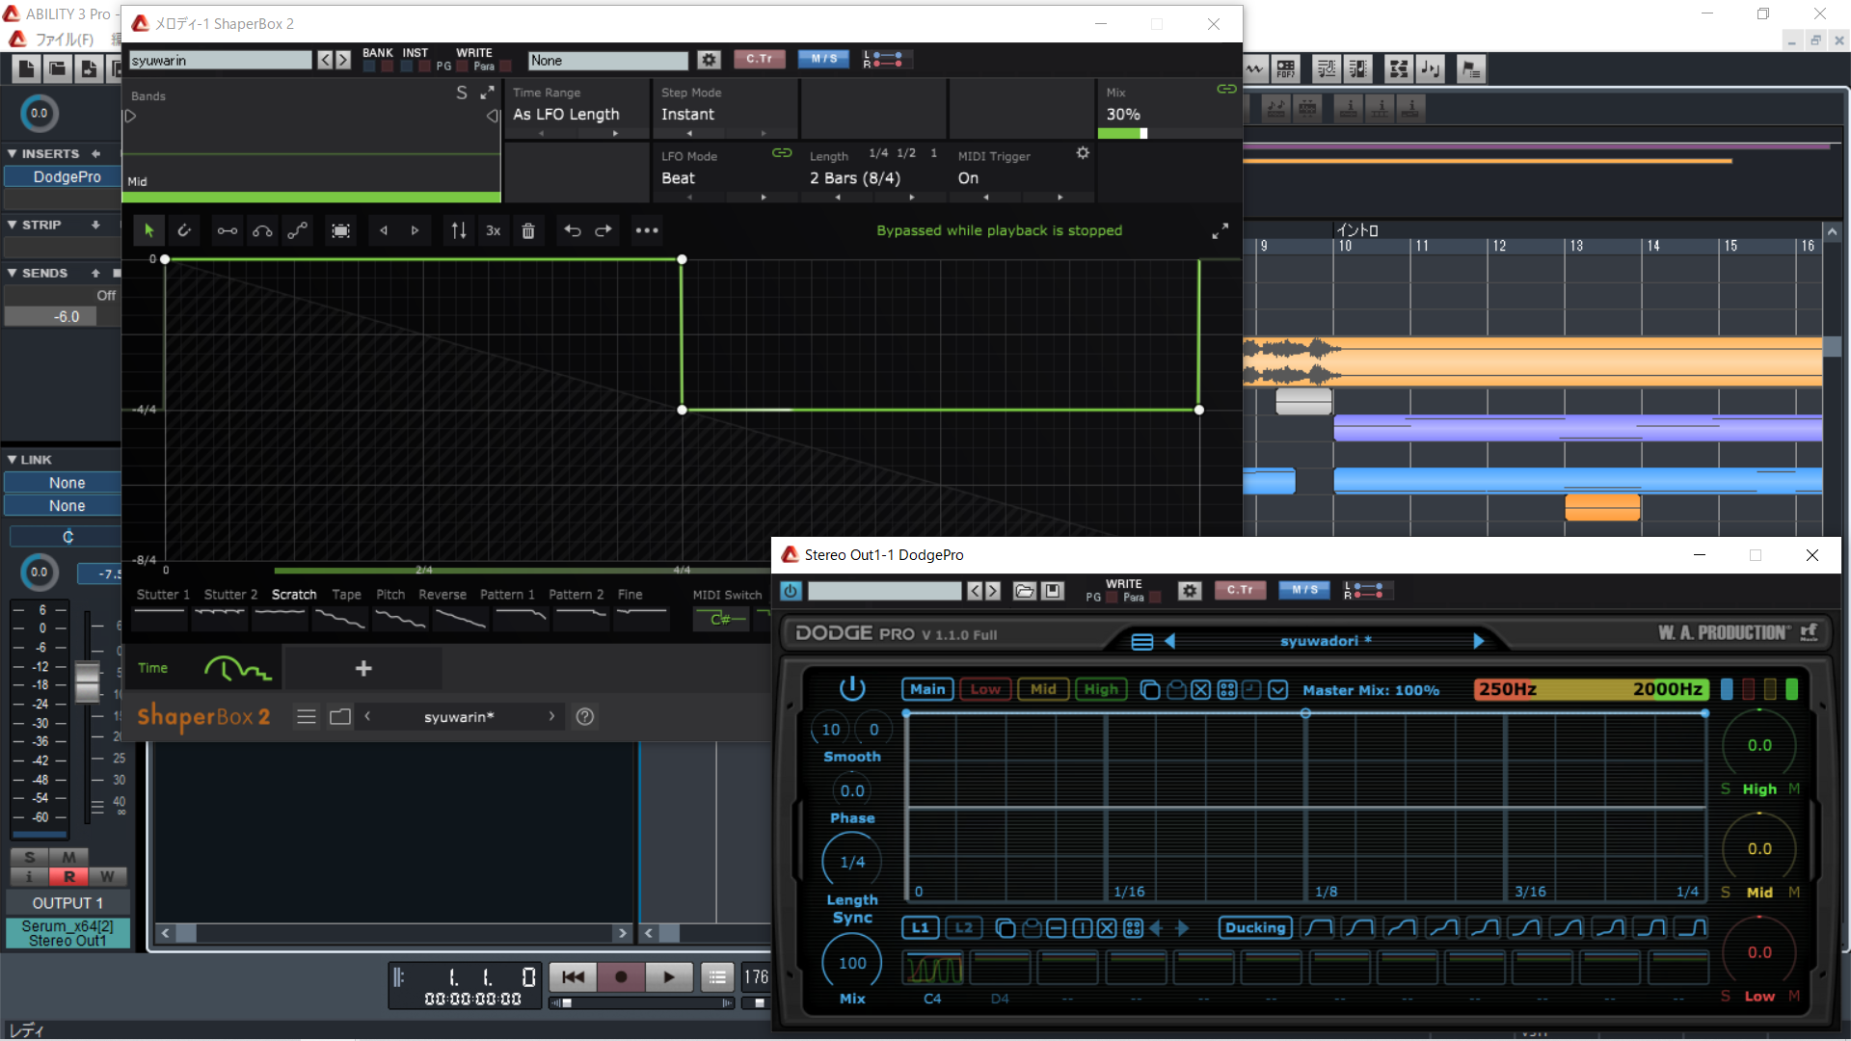This screenshot has height=1041, width=1851.
Task: Adjust the DodgePro Mix 100 knob
Action: pos(852,963)
